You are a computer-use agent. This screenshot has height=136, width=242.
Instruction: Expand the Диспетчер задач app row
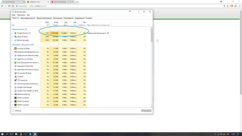[12, 40]
